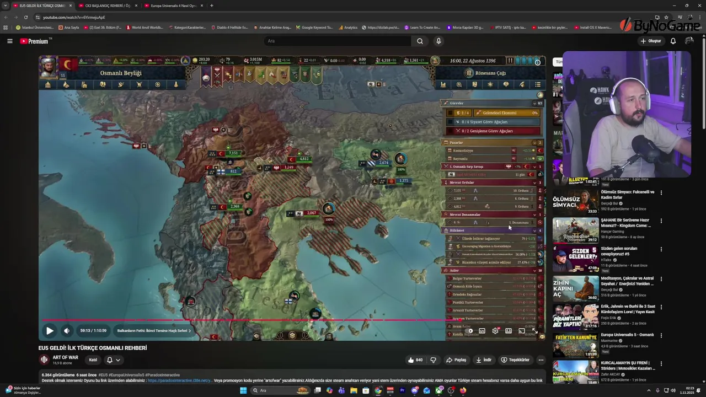This screenshot has height=397, width=706.
Task: Open the 'Oluştur' create button
Action: [x=651, y=41]
